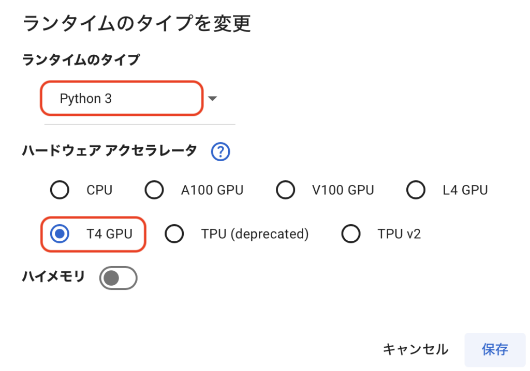Select the TPU (deprecated) radio button
The width and height of the screenshot is (530, 371).
174,234
